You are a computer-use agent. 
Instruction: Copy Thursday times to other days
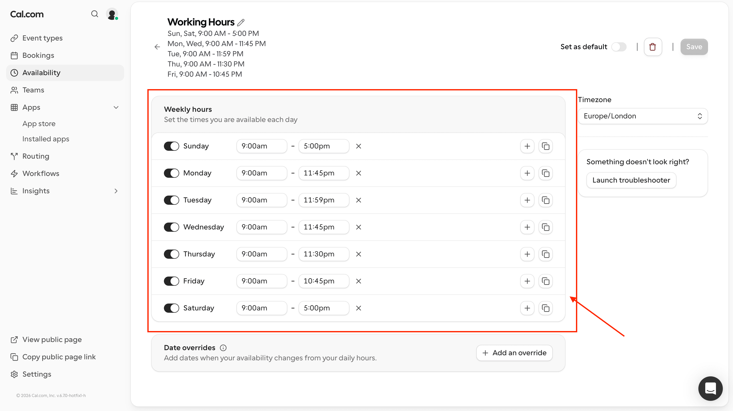545,254
